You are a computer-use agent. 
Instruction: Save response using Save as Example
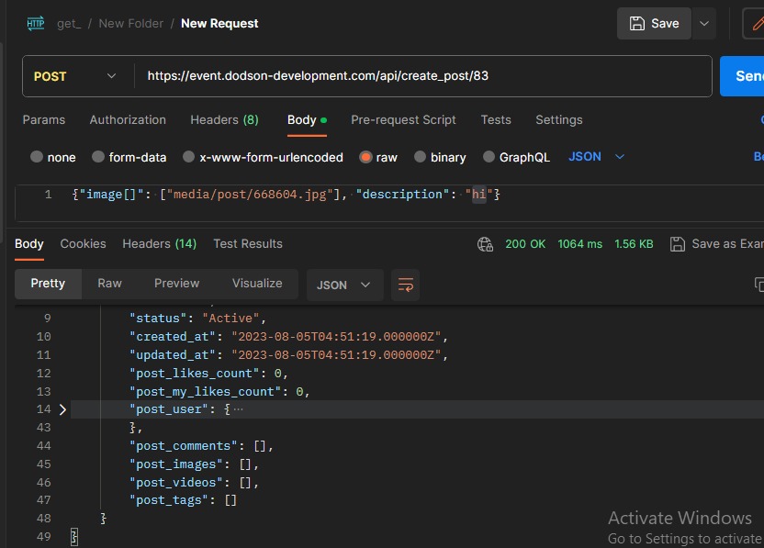click(716, 244)
